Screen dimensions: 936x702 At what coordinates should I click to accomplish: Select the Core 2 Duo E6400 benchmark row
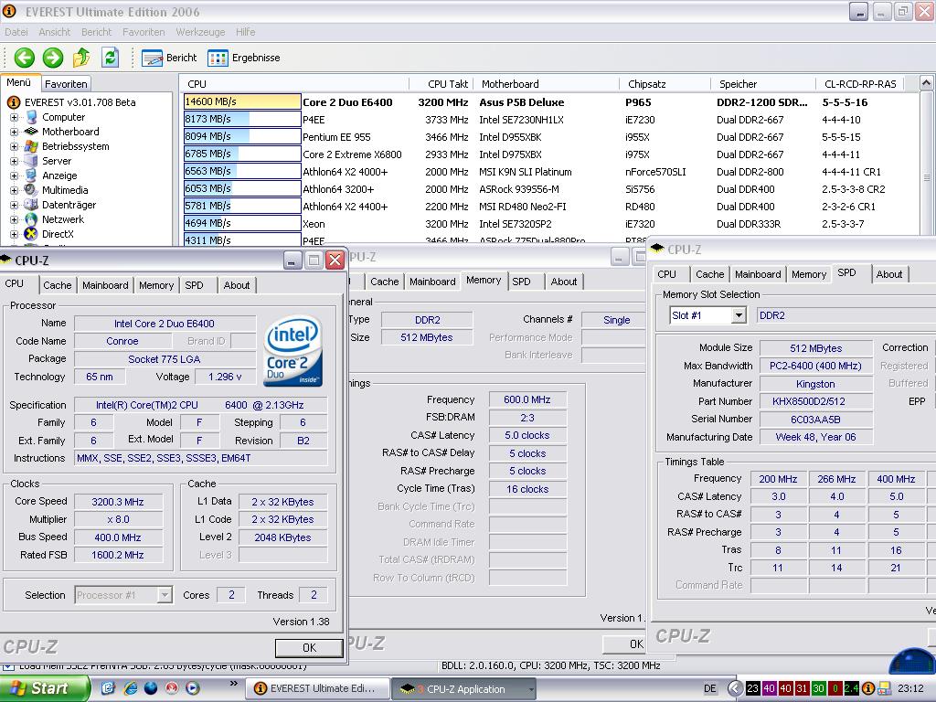[347, 102]
